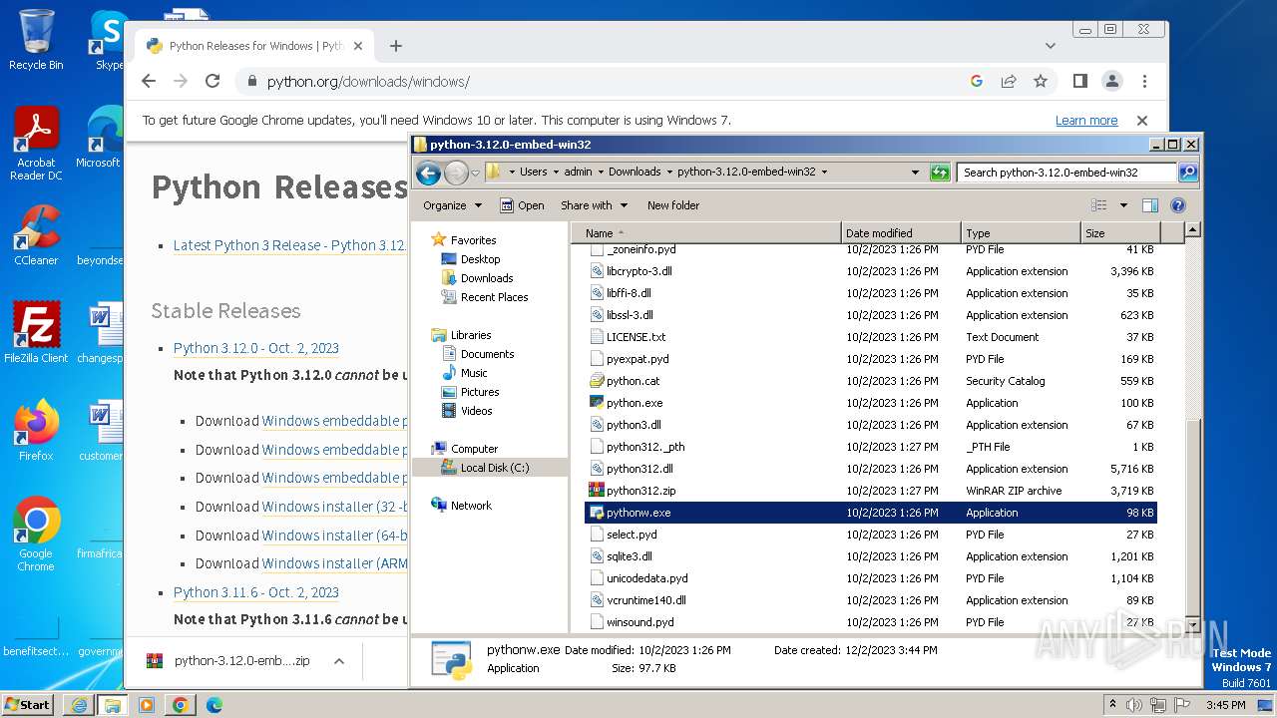The width and height of the screenshot is (1277, 718).
Task: Sort files by Date modified column
Action: (901, 233)
